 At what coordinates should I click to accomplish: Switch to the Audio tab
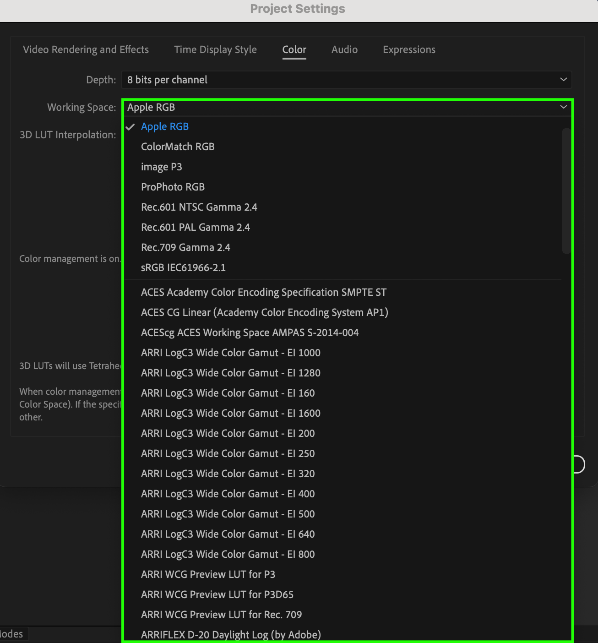(x=344, y=49)
